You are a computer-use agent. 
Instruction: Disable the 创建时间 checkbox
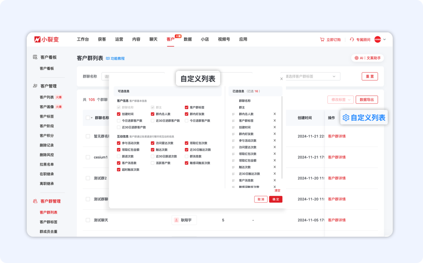click(118, 114)
